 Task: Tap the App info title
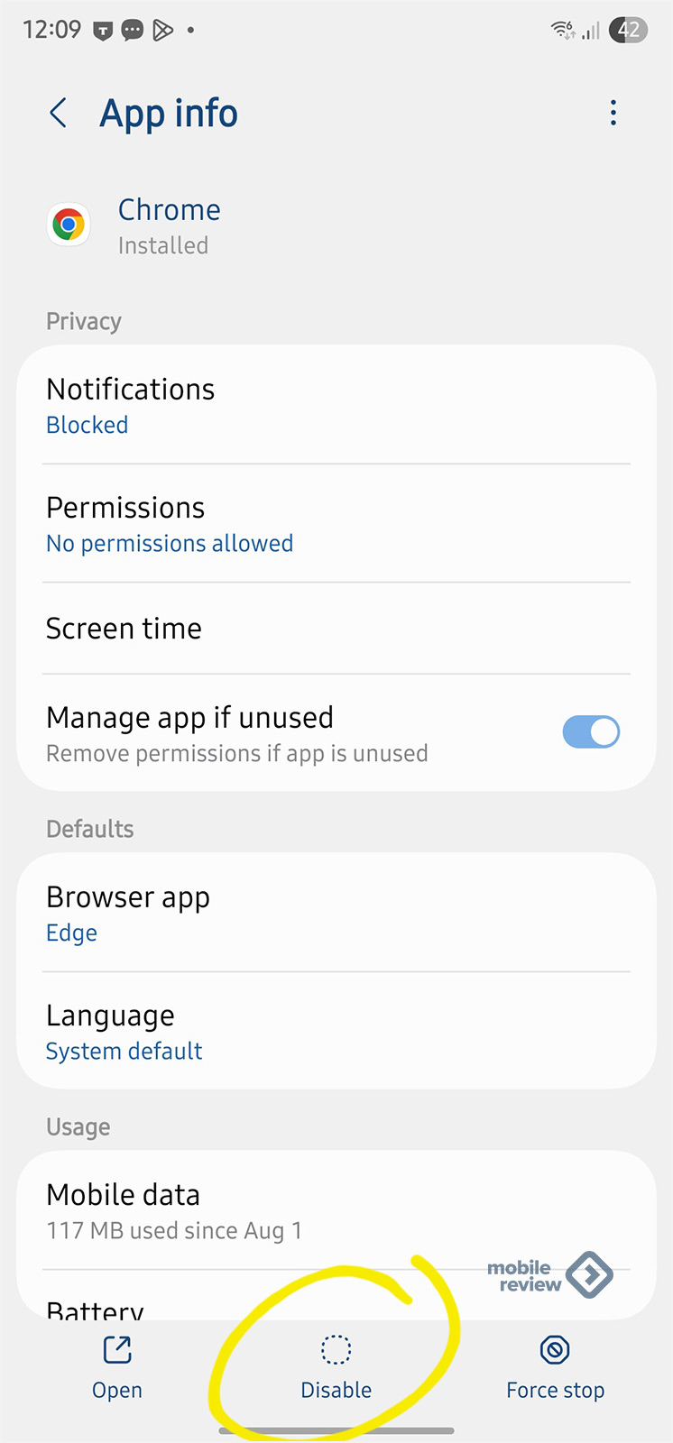(x=169, y=114)
